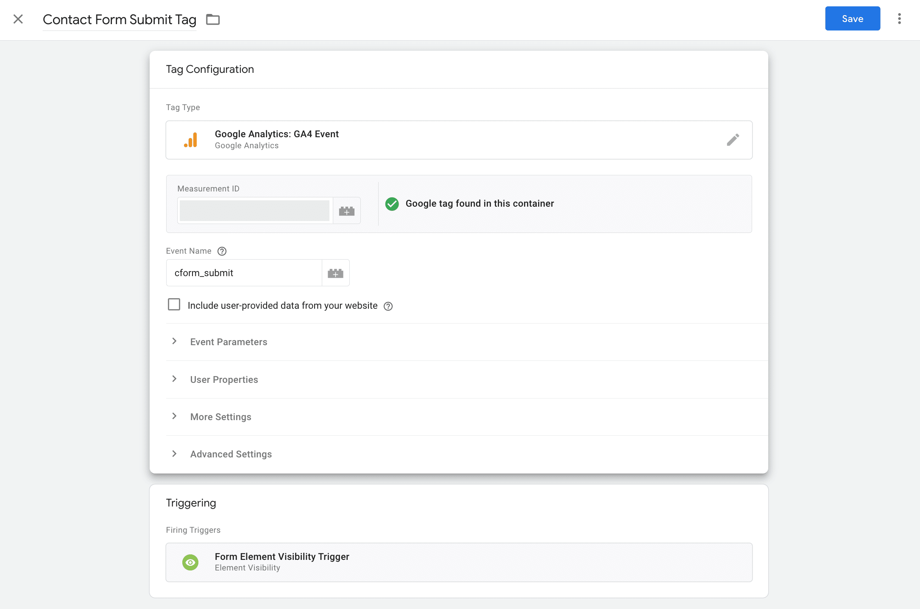Click the folder icon next to tag title
920x609 pixels.
pyautogui.click(x=213, y=19)
